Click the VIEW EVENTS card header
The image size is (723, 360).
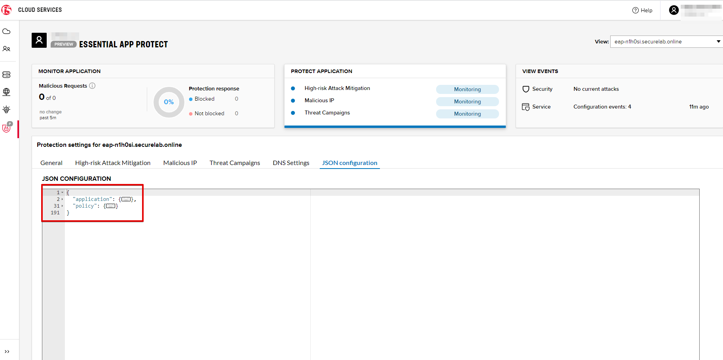point(540,71)
